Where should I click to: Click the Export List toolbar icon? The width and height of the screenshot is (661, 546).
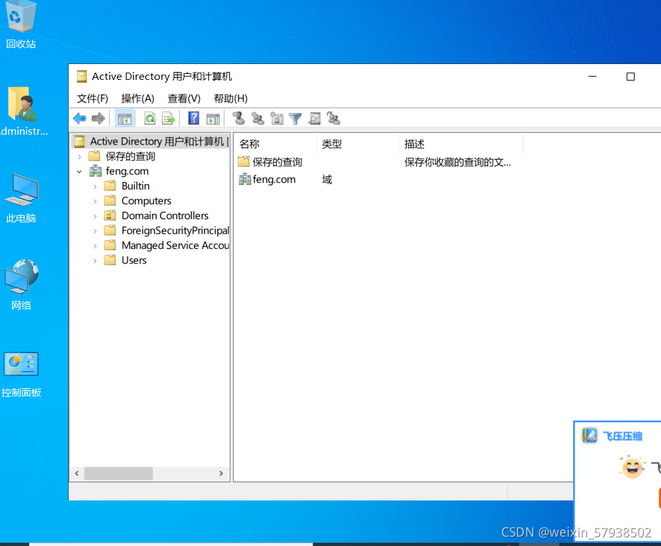168,118
